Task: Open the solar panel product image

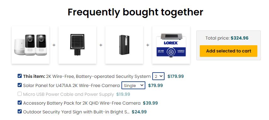Action: click(77, 45)
